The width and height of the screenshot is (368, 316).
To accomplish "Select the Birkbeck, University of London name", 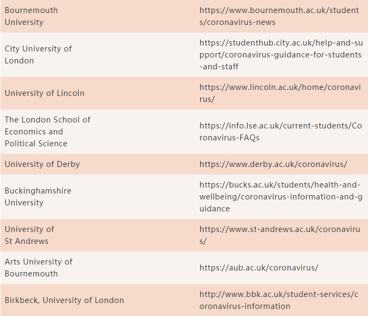I will 64,300.
